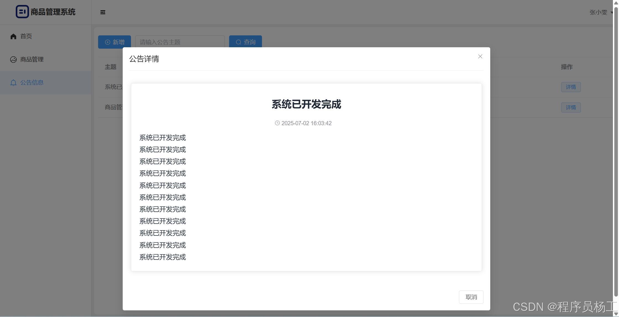Screen dimensions: 619x317
Task: Open the 首页 menu item
Action: click(26, 36)
